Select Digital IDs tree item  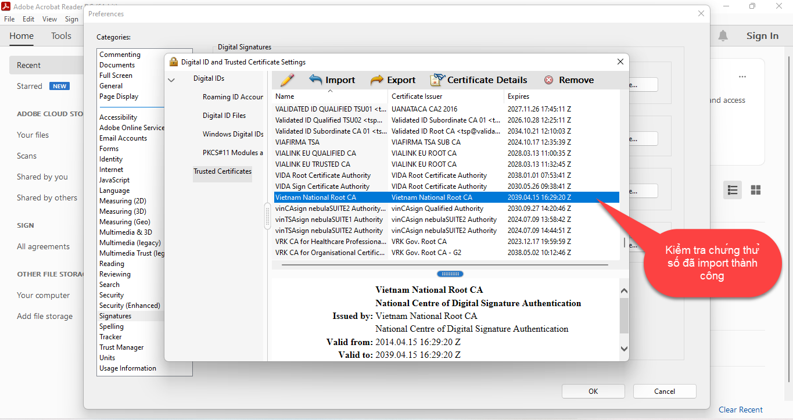(x=209, y=78)
